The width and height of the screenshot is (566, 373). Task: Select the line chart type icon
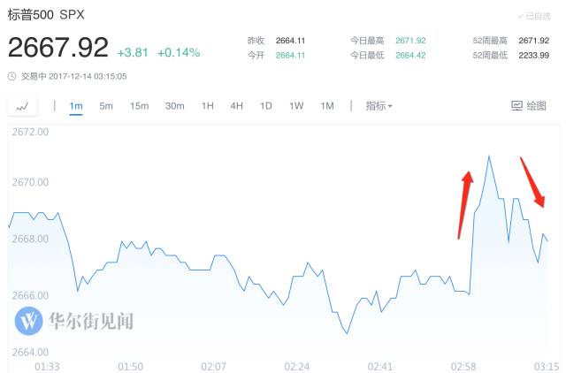click(22, 107)
